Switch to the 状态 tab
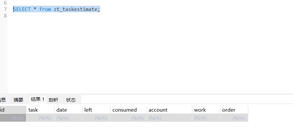The height and width of the screenshot is (138, 293). point(71,100)
